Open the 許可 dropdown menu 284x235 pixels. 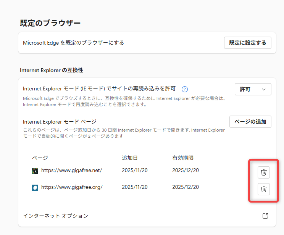pyautogui.click(x=253, y=89)
